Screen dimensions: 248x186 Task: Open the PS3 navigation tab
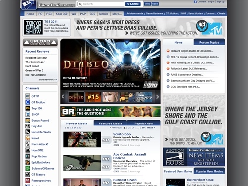[x=49, y=14]
